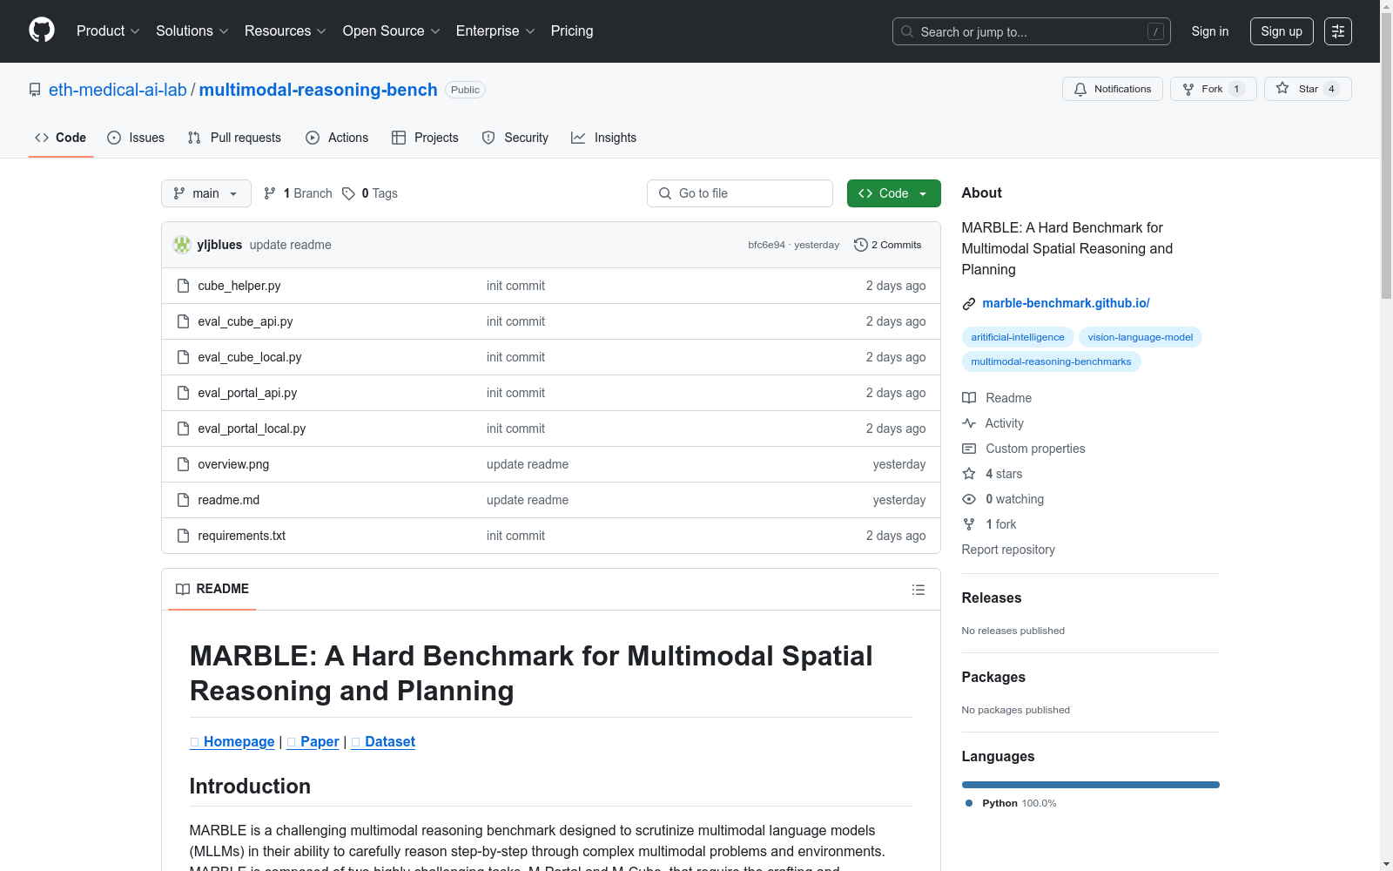Click the yljblues avatar icon
This screenshot has height=871, width=1393.
point(182,245)
